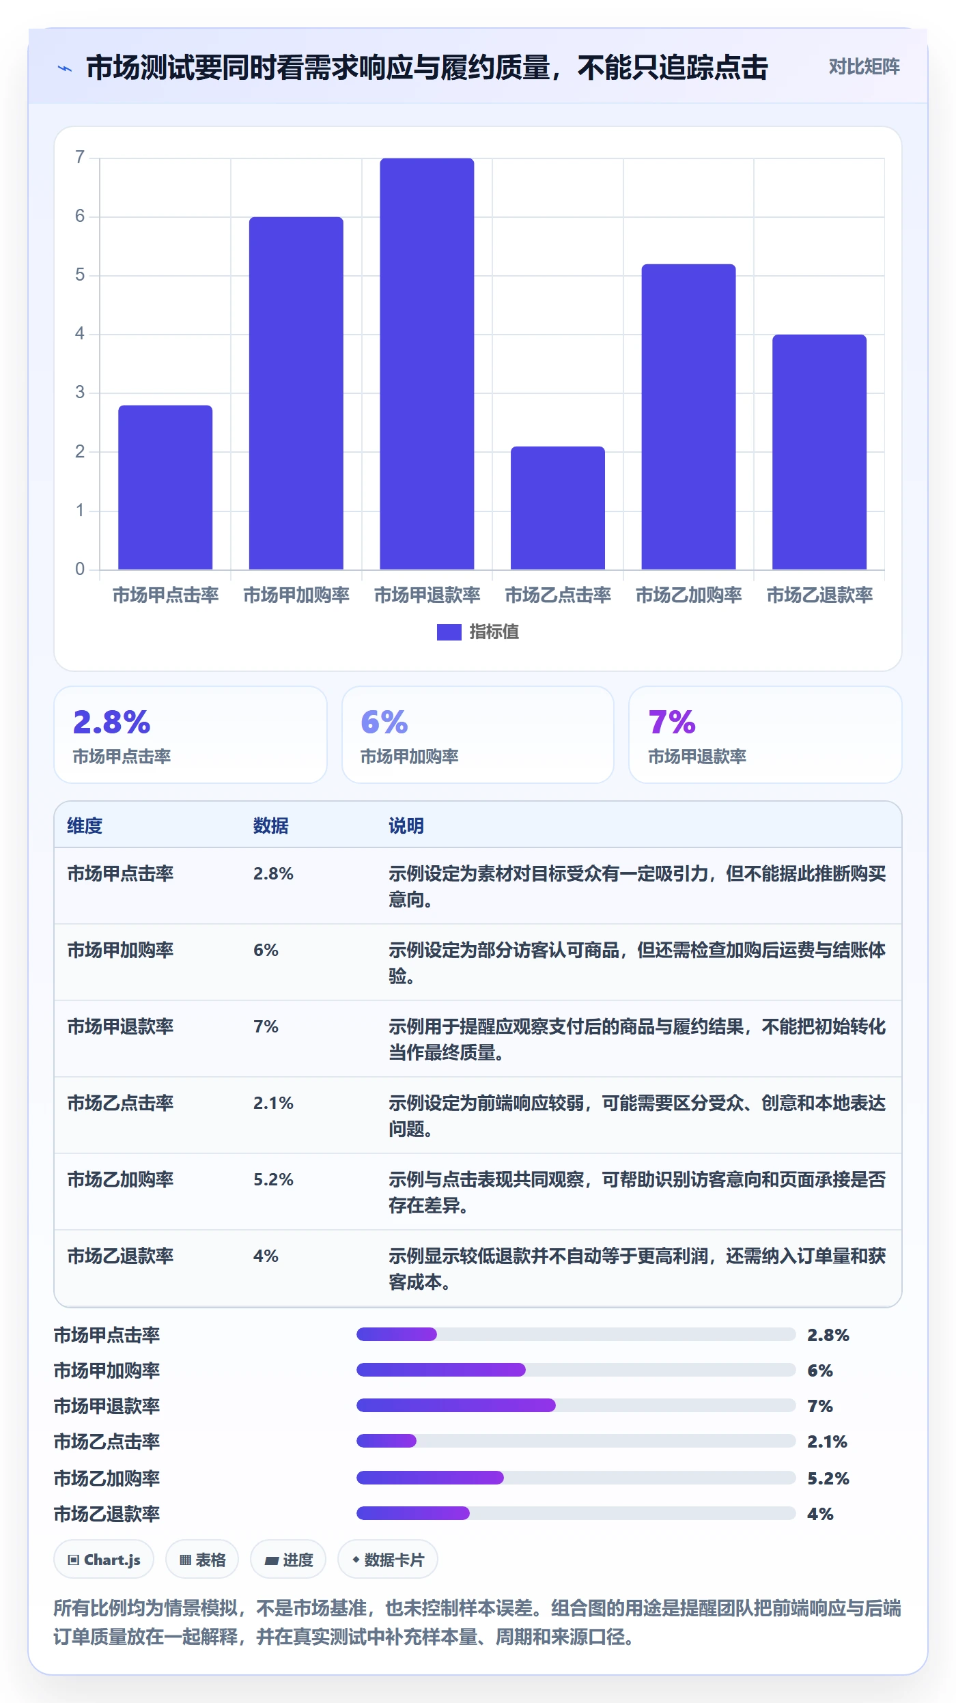Click the 市场甲点击率 progress bar

click(576, 1334)
